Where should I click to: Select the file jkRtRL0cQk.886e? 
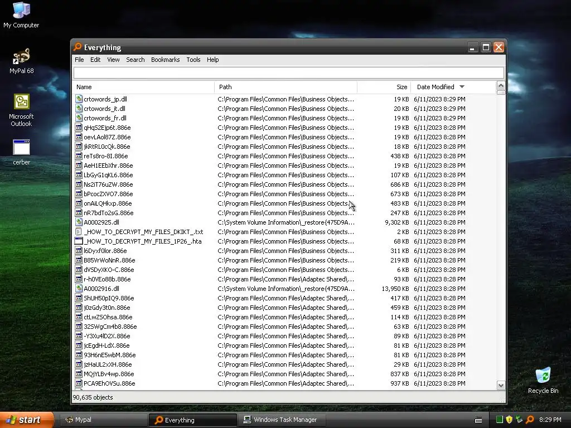pos(107,147)
